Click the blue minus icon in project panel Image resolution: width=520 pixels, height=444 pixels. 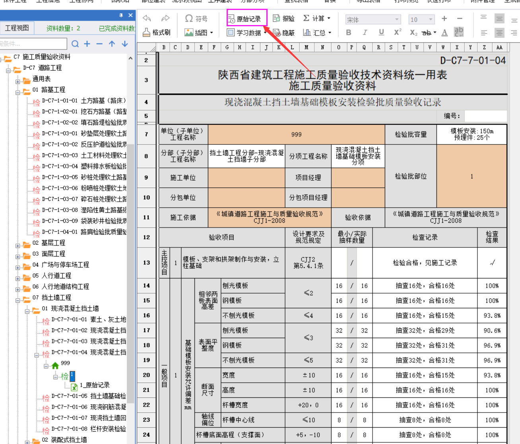(x=99, y=44)
